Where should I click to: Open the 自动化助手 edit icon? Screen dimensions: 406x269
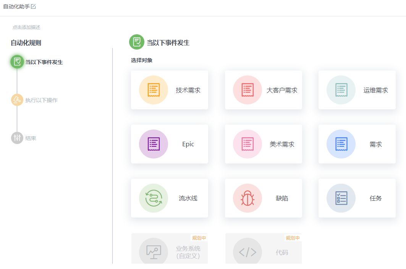(34, 6)
